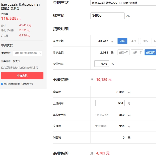This screenshot has height=156, width=156.
Task: Select the partially visible 60% down payment option
Action: point(154,41)
